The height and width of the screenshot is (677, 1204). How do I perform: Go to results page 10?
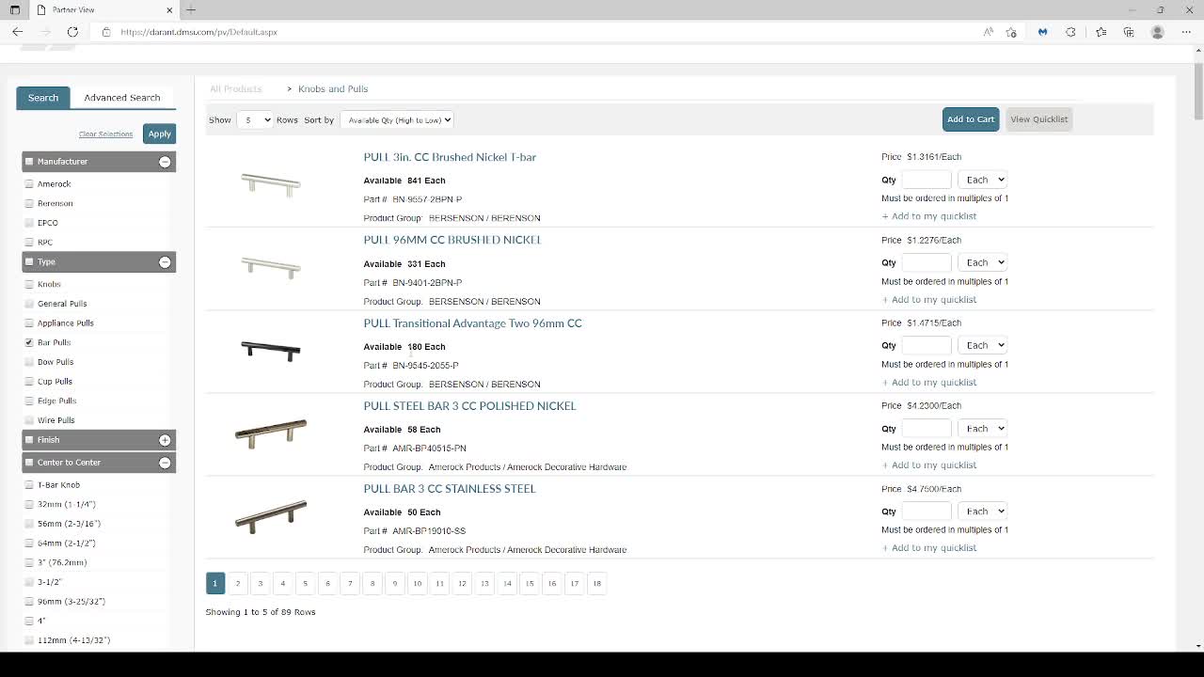pos(418,584)
